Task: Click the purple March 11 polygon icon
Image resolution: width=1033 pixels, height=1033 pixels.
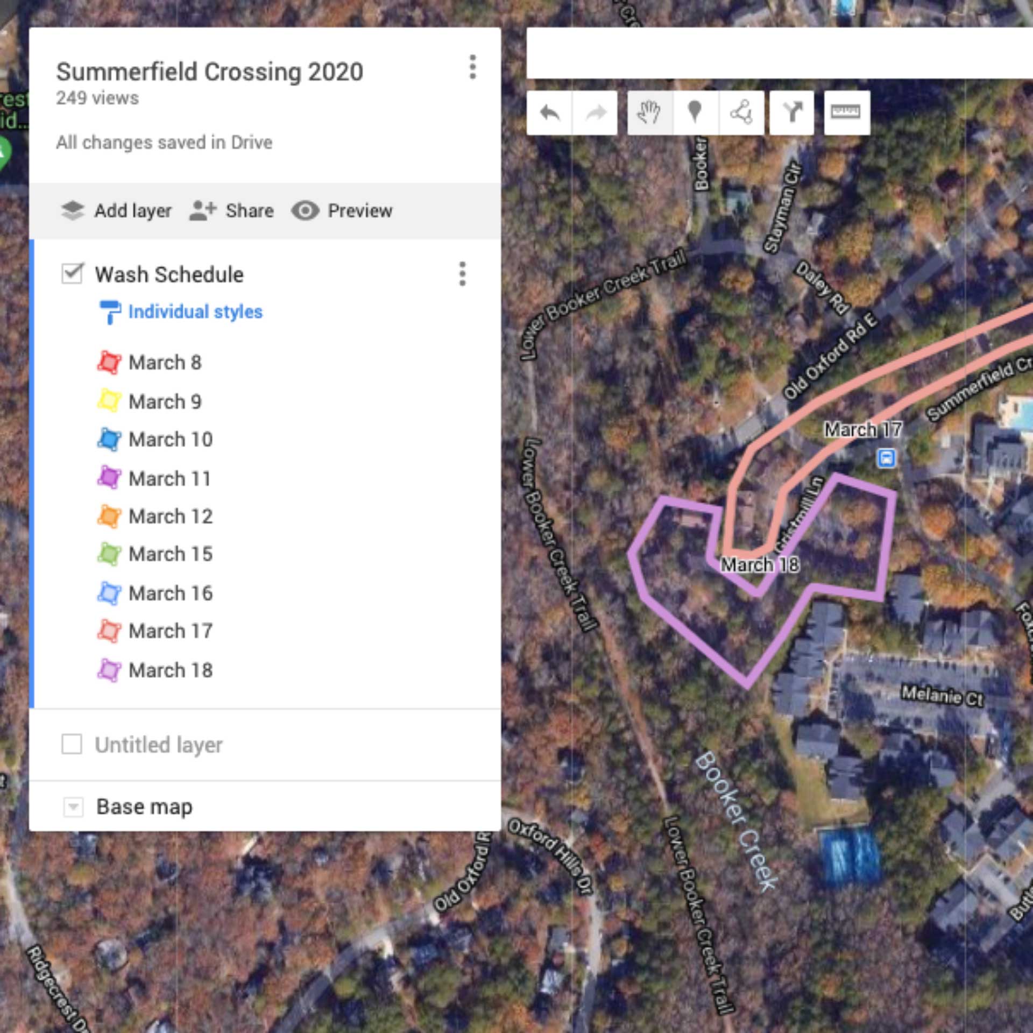Action: (x=109, y=478)
